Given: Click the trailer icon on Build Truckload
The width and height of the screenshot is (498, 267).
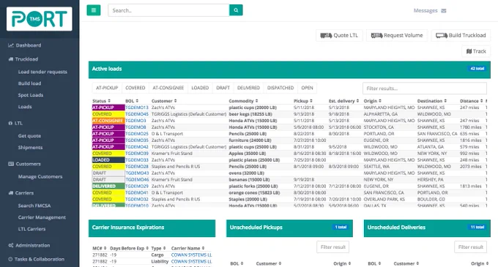Looking at the screenshot, I should click(x=442, y=36).
